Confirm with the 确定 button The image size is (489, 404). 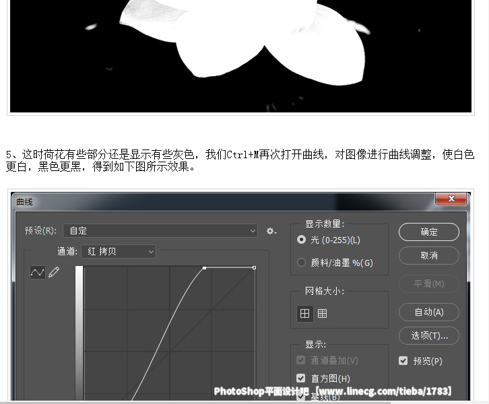coord(429,232)
